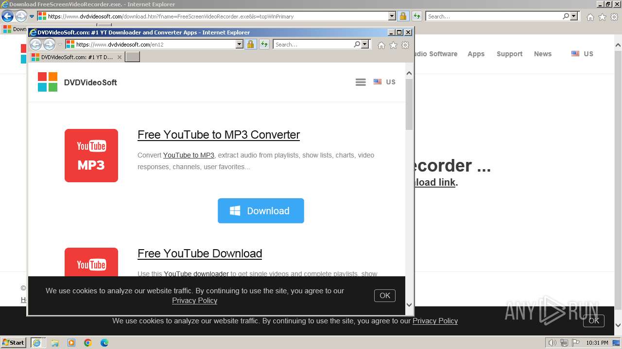Accept cookies with OK in popup banner
The image size is (622, 349).
[x=385, y=296]
